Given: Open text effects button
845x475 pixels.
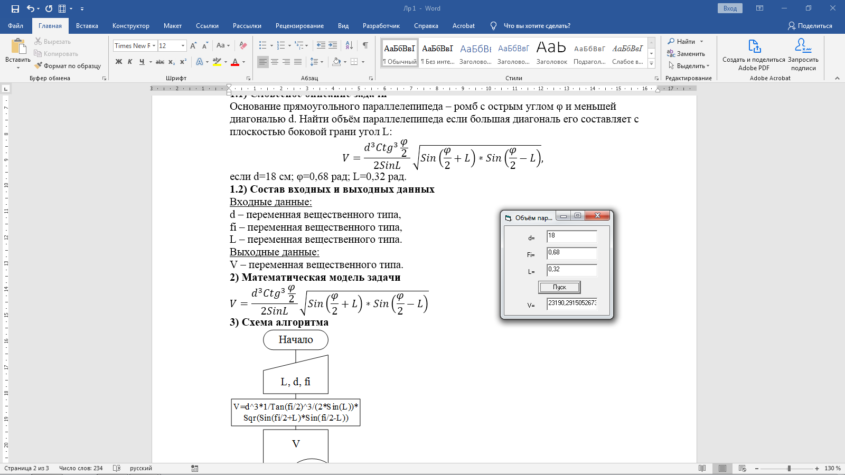Looking at the screenshot, I should pos(200,62).
